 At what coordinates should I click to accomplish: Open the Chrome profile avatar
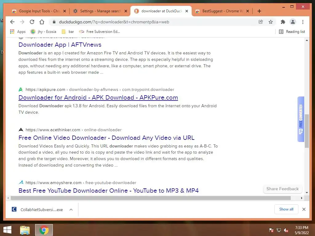click(x=293, y=22)
